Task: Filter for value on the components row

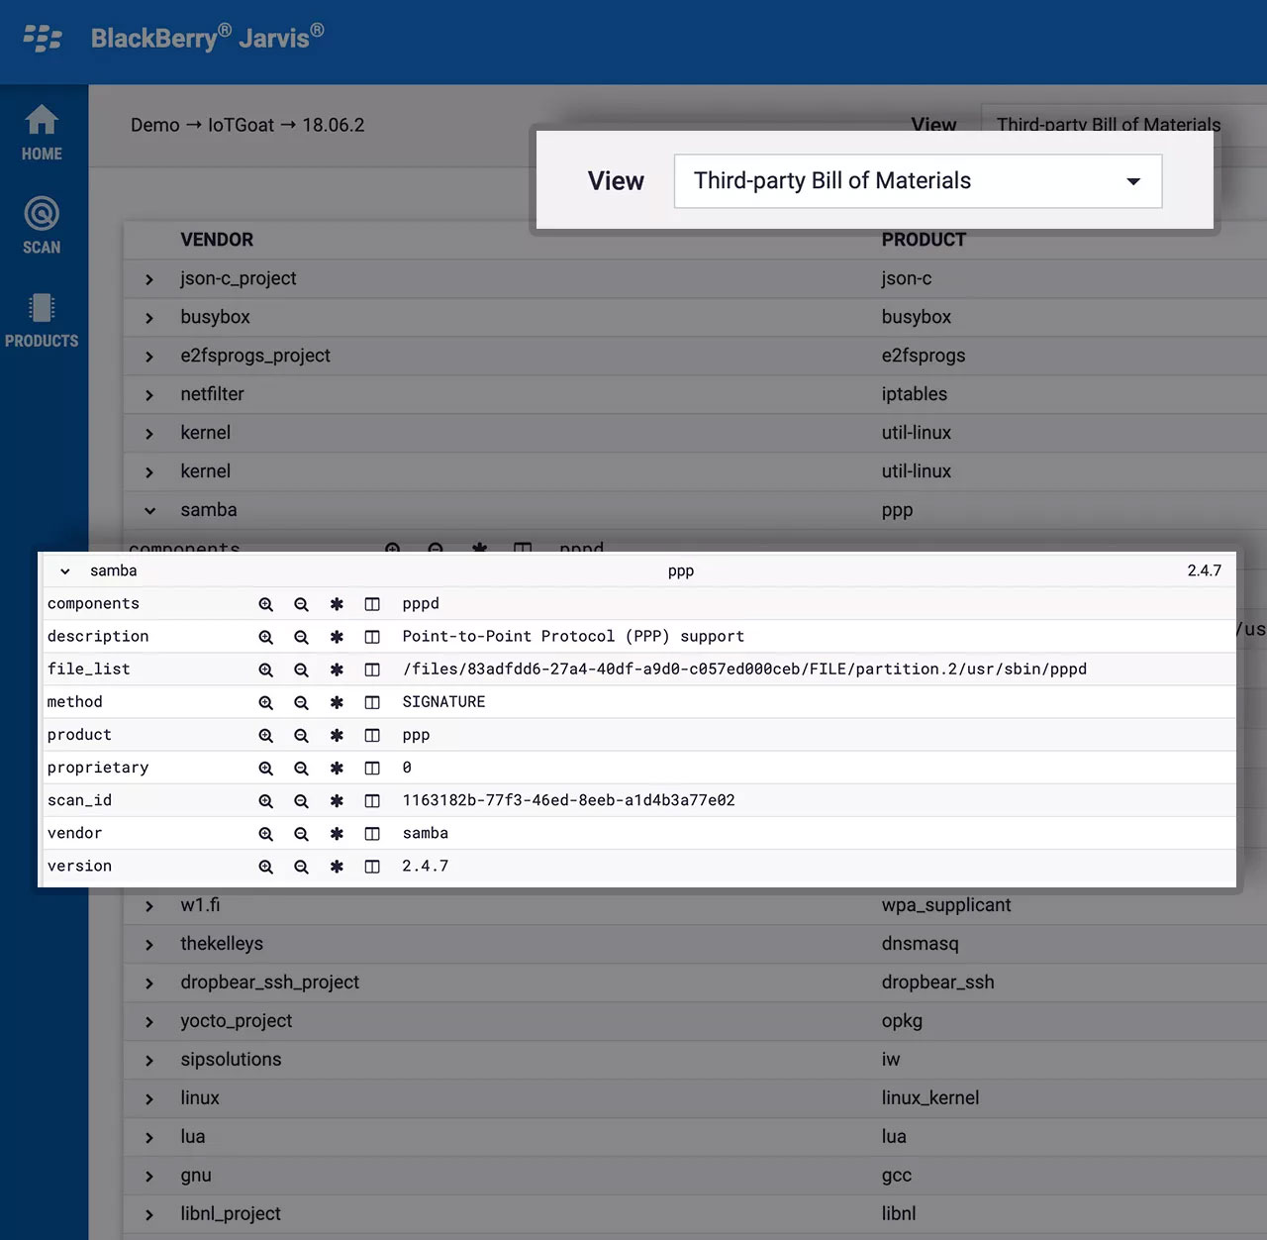Action: point(265,604)
